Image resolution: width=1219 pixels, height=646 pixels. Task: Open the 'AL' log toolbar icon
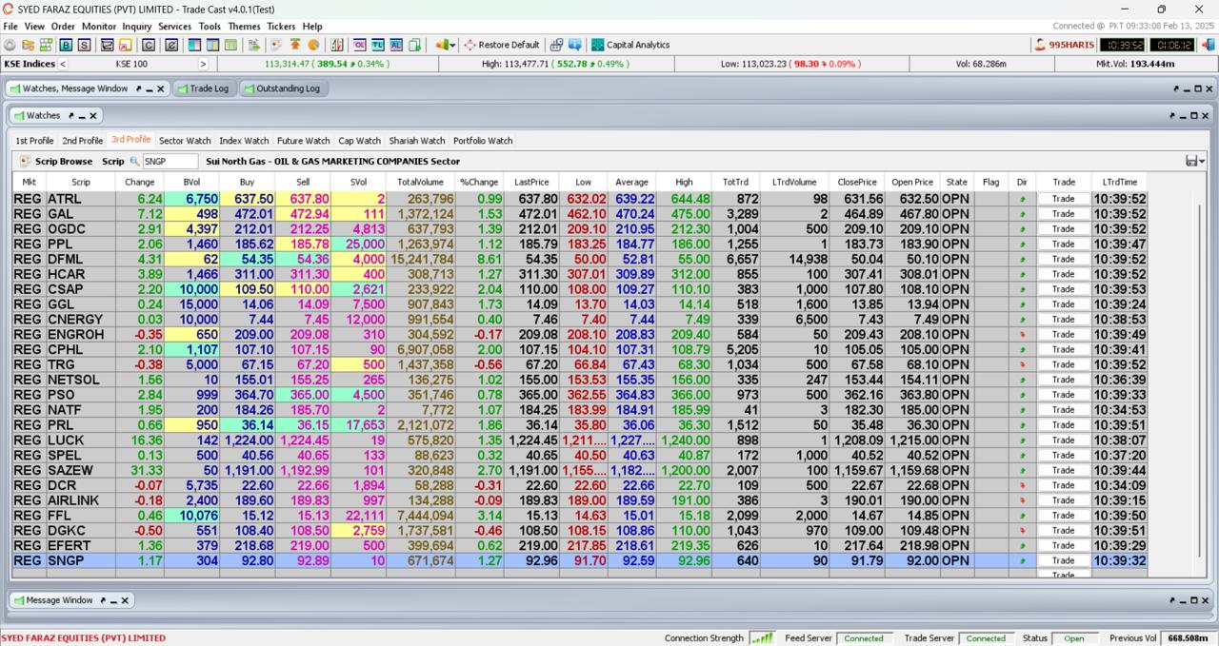pos(396,45)
